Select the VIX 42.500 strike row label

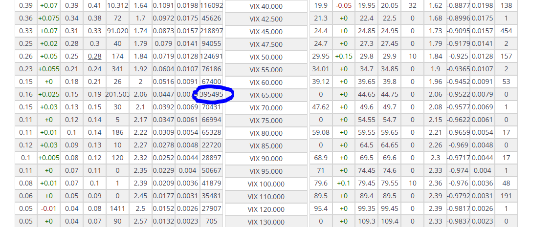coord(266,19)
